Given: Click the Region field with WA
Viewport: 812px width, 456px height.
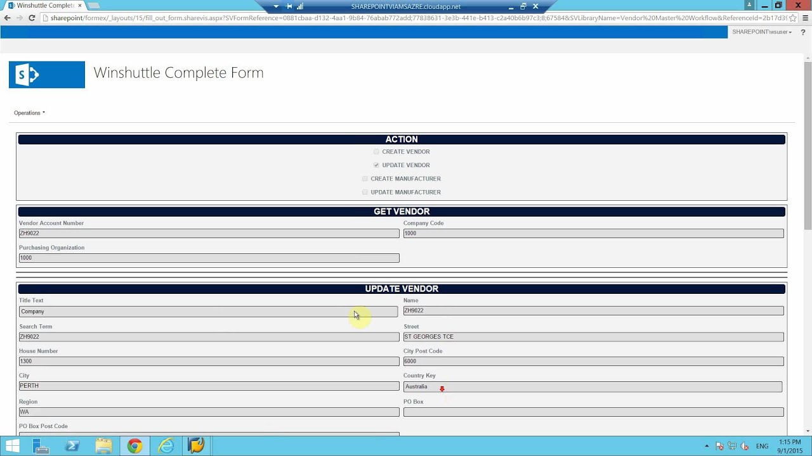Looking at the screenshot, I should (x=209, y=412).
